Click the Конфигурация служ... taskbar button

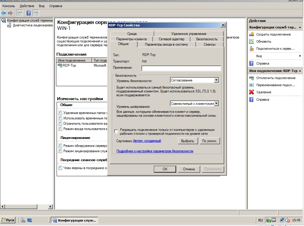[74, 220]
